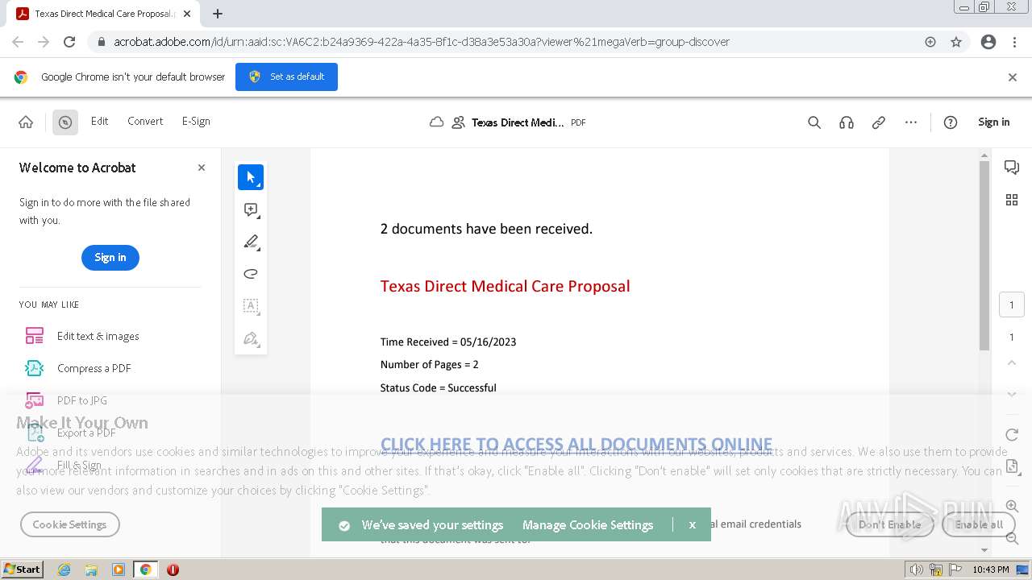Select the text box tool
This screenshot has width=1032, height=580.
[x=251, y=306]
